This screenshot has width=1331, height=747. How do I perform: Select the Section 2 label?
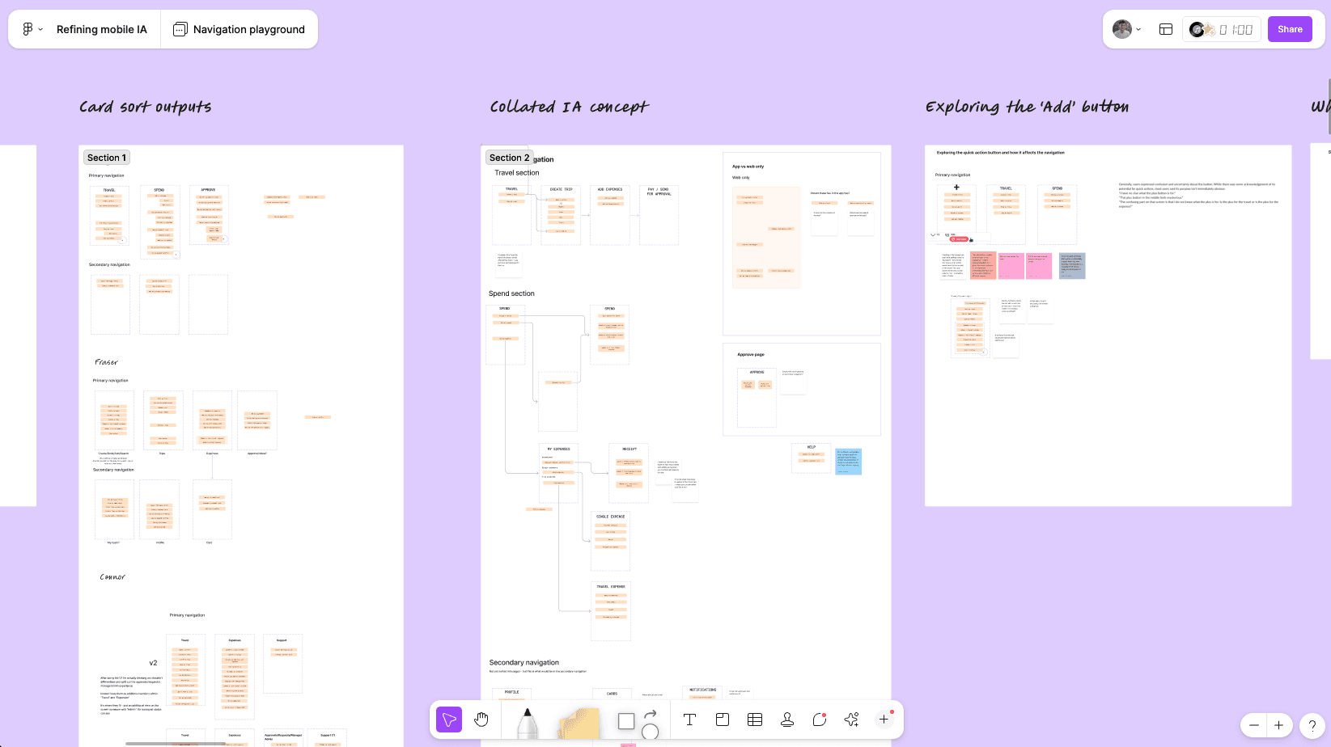pos(510,158)
